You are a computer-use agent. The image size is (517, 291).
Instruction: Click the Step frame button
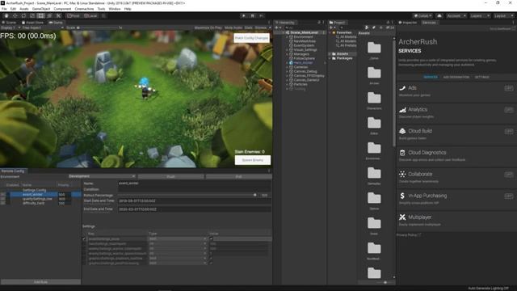click(x=261, y=16)
